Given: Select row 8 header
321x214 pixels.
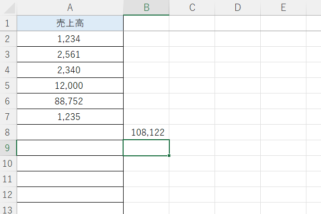Looking at the screenshot, I should [x=8, y=132].
